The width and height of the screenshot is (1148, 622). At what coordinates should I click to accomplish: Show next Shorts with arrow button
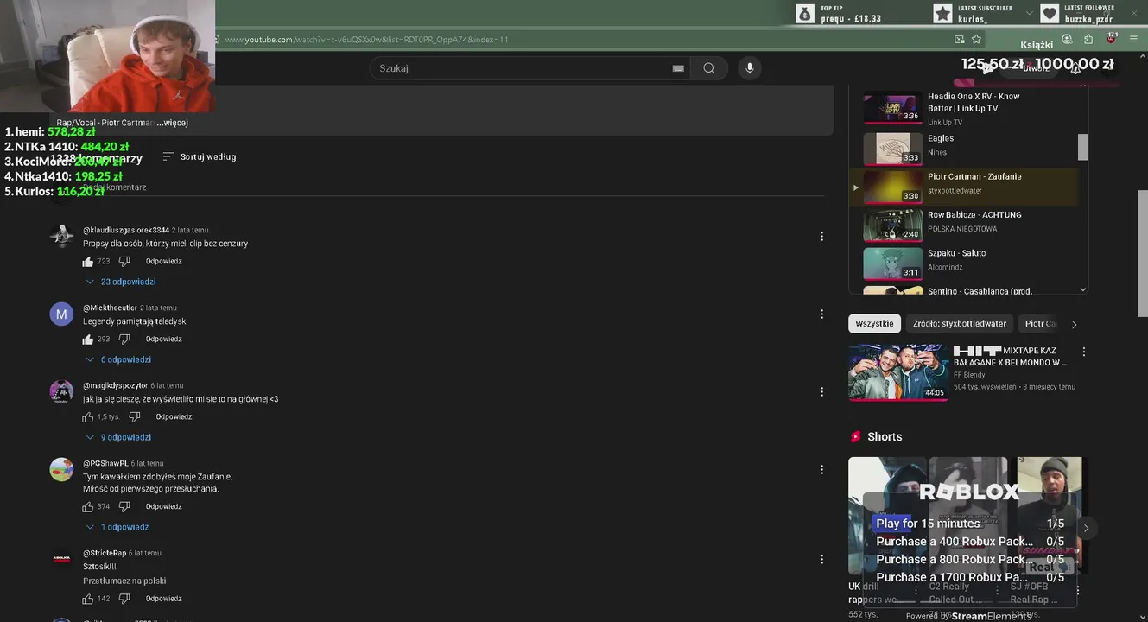click(x=1086, y=528)
